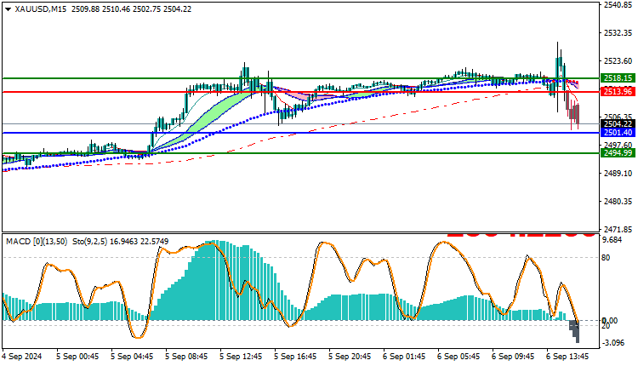Viewport: 638px width, 366px height.
Task: Select the green 2494.99 price level label
Action: (618, 153)
